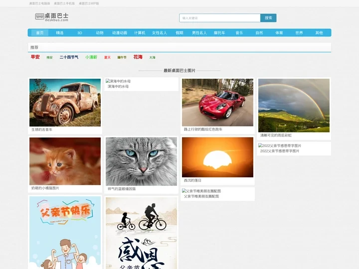
Task: Select the 首页 navigation tab
Action: 39,33
